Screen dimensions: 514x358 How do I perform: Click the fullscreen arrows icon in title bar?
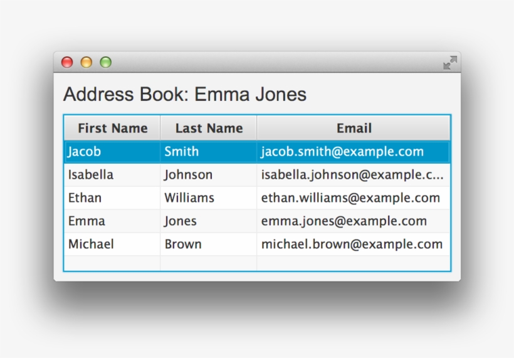point(449,63)
